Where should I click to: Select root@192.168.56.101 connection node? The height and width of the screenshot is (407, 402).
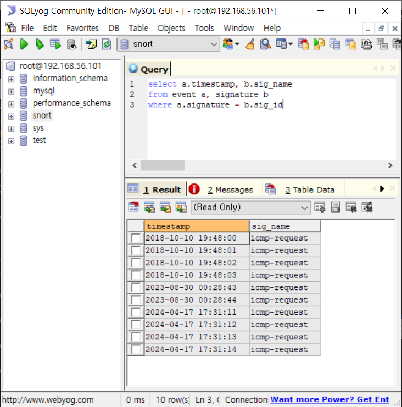(x=60, y=66)
